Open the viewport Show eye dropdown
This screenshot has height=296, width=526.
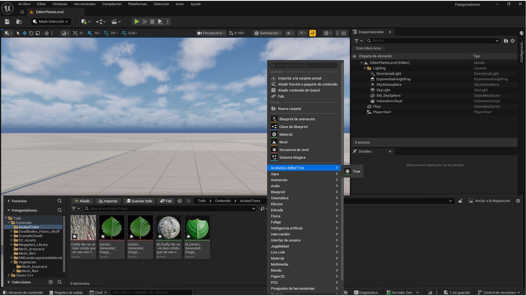(290, 33)
